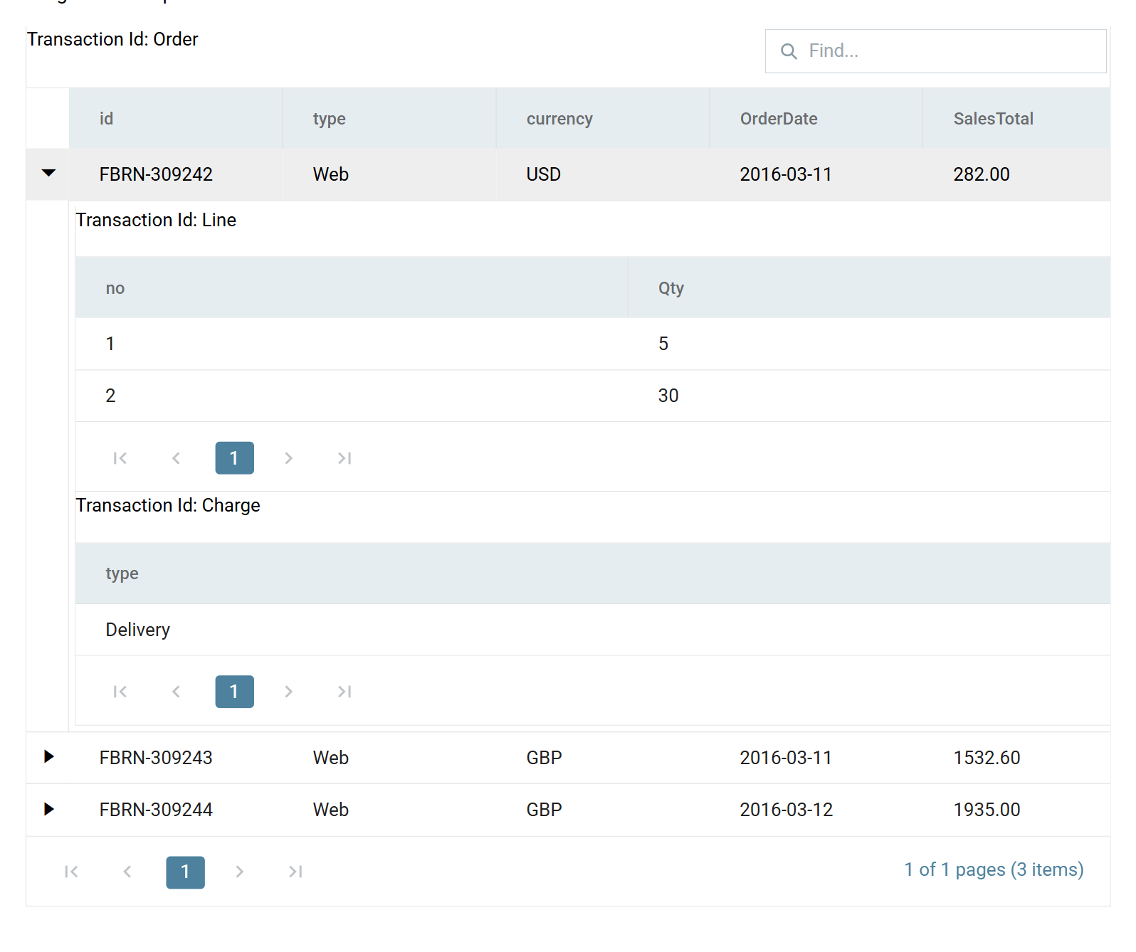
Task: Go to next page in Charge grid pager
Action: point(288,692)
